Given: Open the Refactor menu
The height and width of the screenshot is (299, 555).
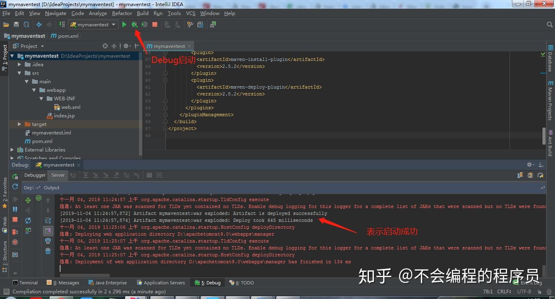Looking at the screenshot, I should (122, 13).
